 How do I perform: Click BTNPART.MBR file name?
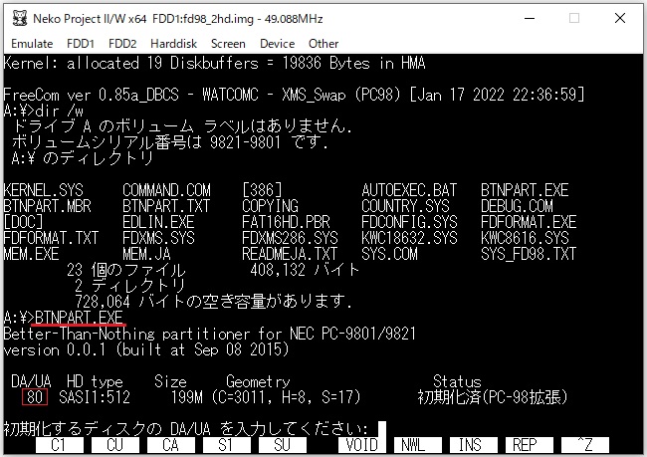(x=48, y=206)
